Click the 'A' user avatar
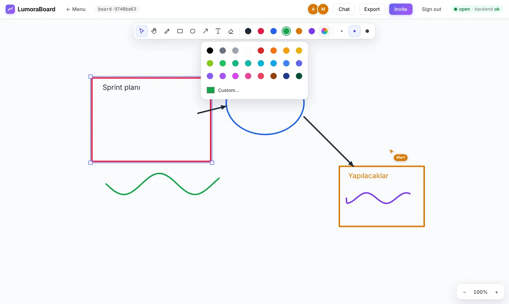509x304 pixels. [313, 9]
